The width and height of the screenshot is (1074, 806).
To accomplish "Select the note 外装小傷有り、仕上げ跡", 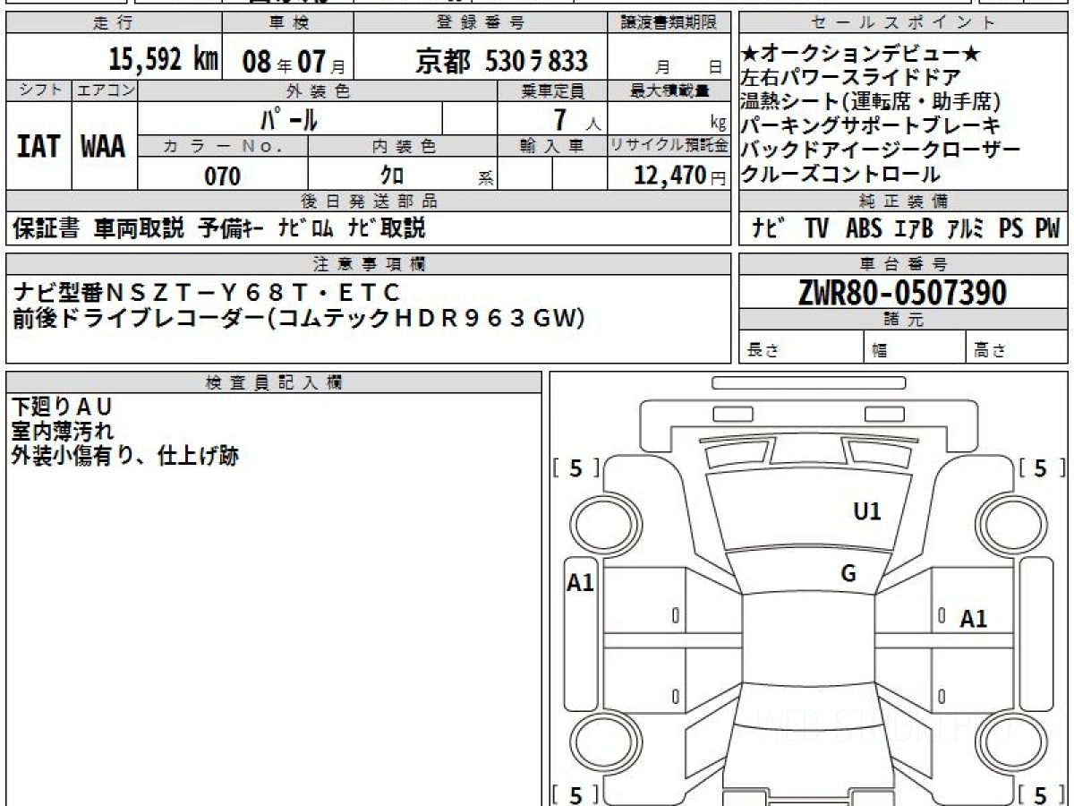I will pos(125,456).
